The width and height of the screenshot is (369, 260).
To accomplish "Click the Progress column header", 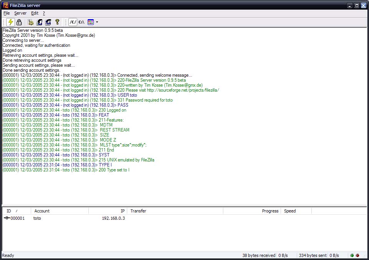I will click(252, 211).
